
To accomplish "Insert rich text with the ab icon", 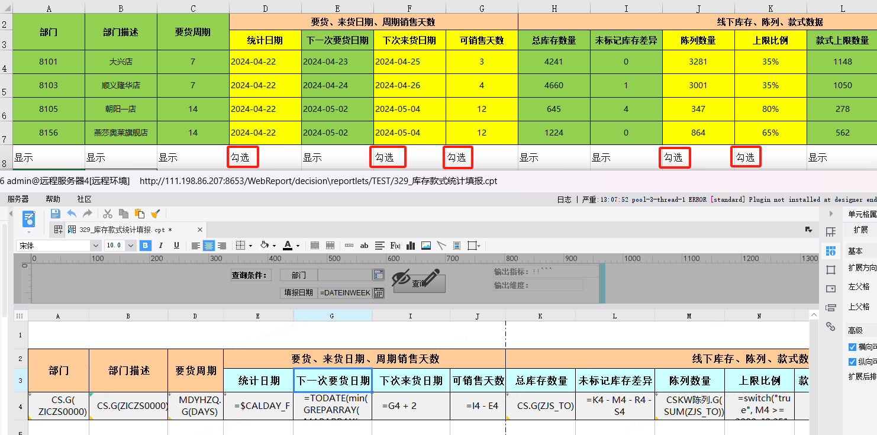I will (365, 246).
